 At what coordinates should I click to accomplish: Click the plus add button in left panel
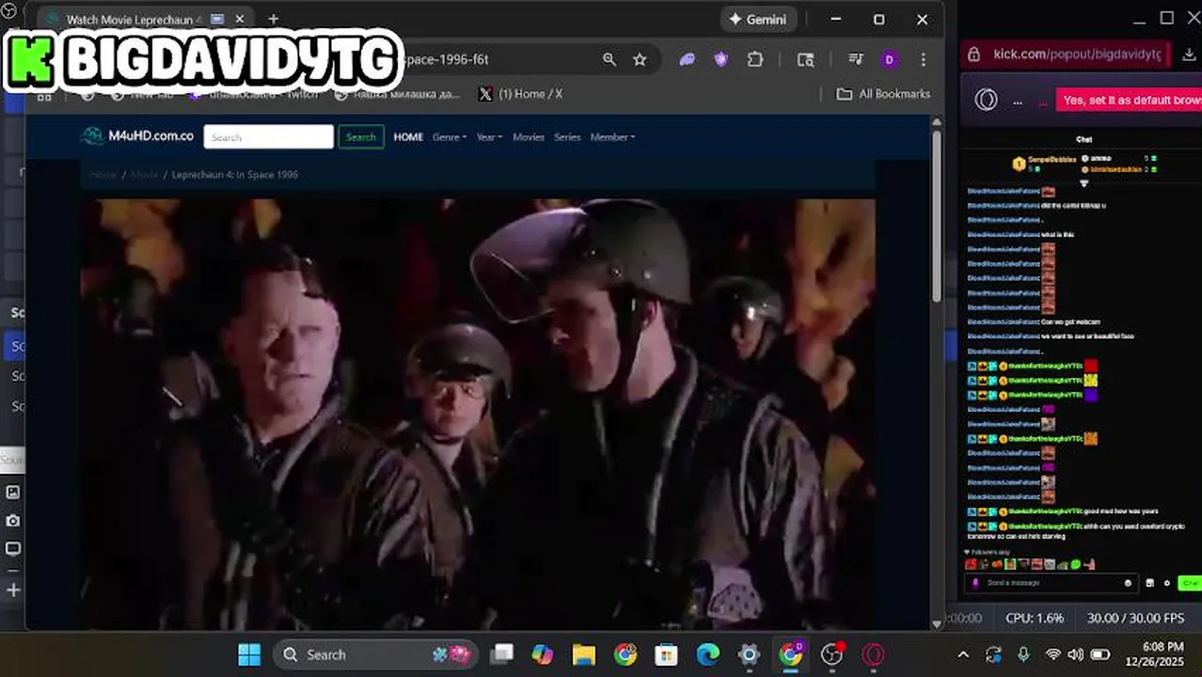tap(13, 590)
